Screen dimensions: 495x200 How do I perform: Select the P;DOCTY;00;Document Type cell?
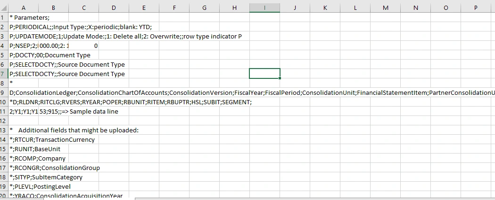click(23, 55)
